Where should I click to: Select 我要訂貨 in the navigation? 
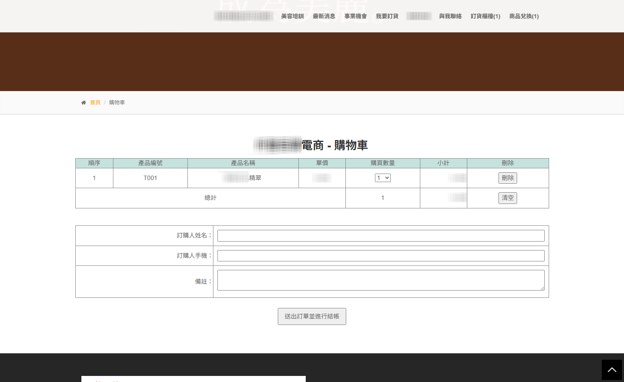click(x=387, y=16)
